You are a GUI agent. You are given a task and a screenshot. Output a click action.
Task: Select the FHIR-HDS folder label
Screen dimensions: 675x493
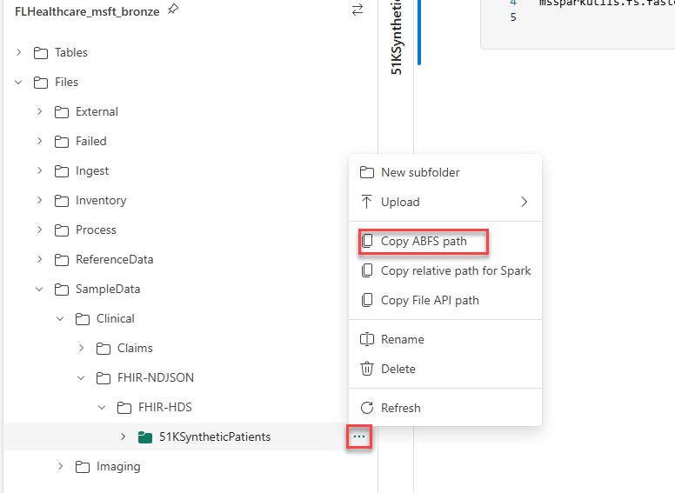point(165,407)
